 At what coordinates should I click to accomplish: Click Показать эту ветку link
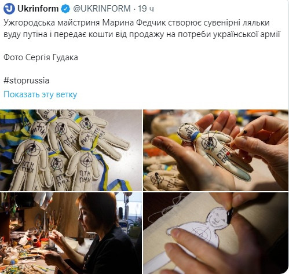[41, 94]
